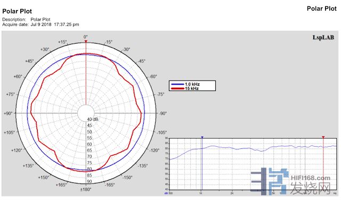
Task: Click the 90 radial scale label
Action: [x=90, y=181]
